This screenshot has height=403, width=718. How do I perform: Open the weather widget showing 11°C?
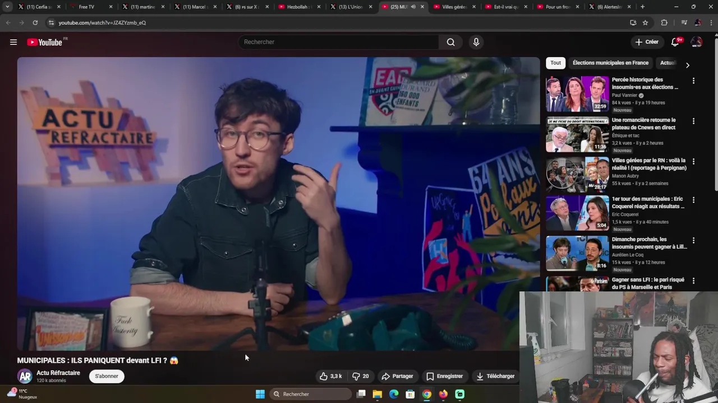pyautogui.click(x=22, y=394)
